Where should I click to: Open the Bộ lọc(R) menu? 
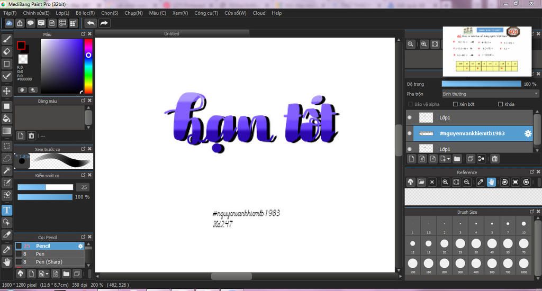85,13
